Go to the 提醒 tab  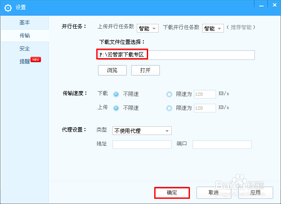pos(24,61)
